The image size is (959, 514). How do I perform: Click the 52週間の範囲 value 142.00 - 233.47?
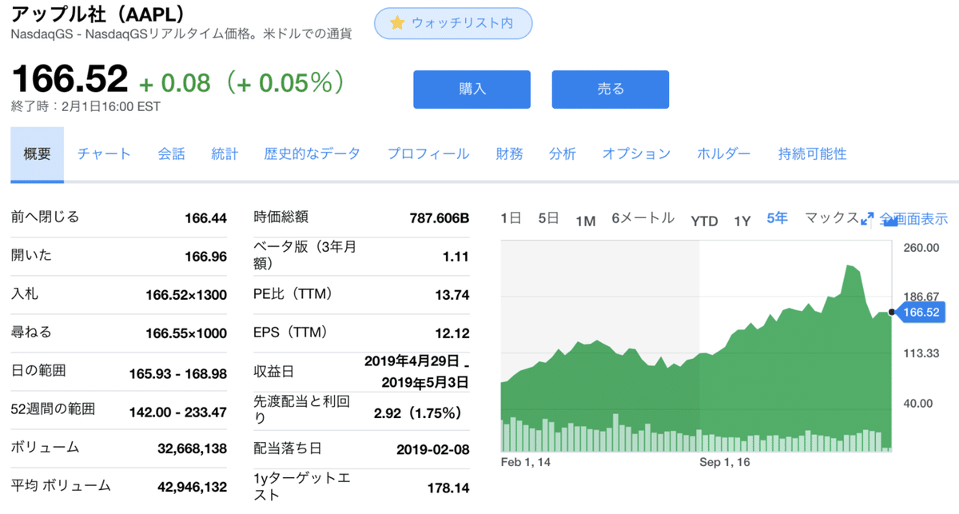click(x=178, y=412)
